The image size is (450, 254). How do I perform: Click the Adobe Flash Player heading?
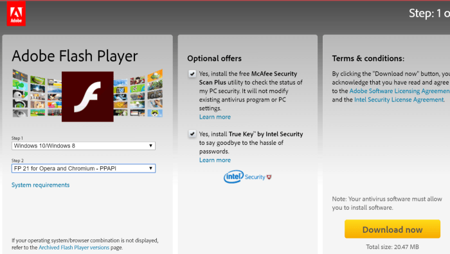click(x=75, y=56)
